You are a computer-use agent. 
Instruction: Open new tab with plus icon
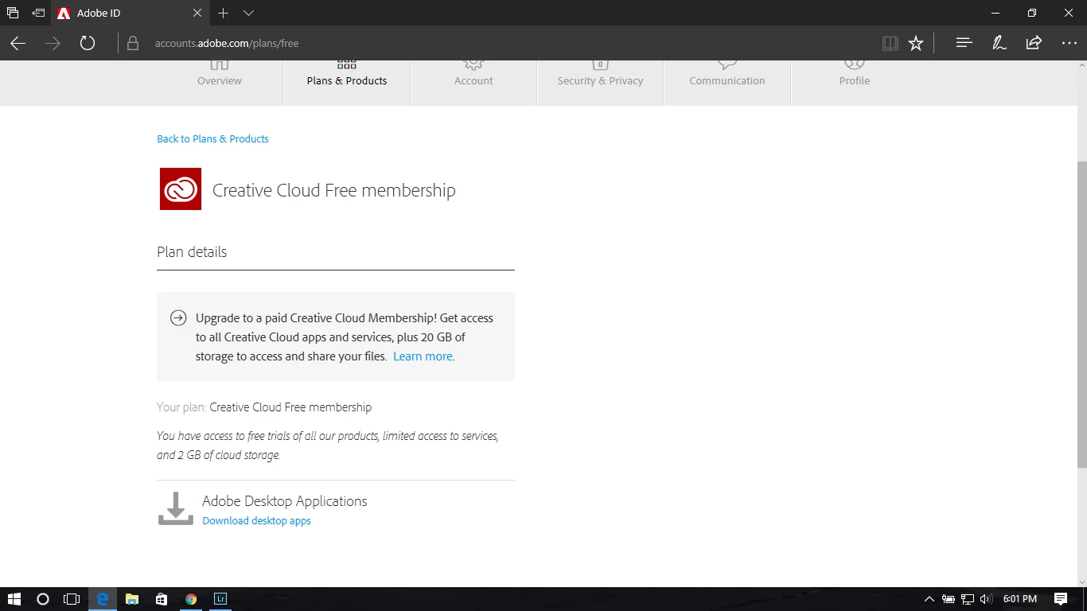point(224,13)
